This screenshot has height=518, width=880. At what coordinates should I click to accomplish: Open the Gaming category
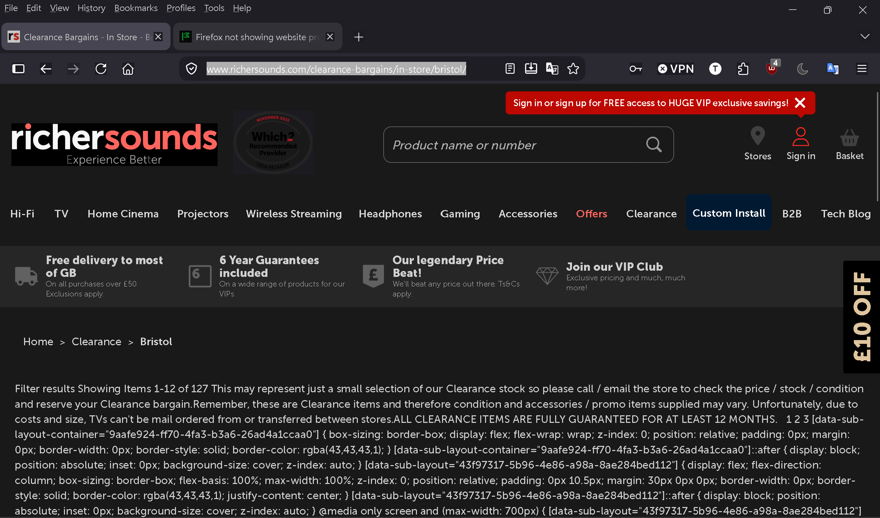[460, 214]
